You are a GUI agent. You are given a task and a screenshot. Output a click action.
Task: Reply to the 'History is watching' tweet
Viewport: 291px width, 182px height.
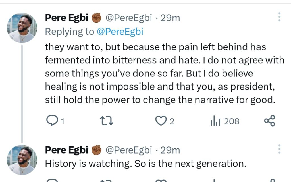[x=52, y=180]
